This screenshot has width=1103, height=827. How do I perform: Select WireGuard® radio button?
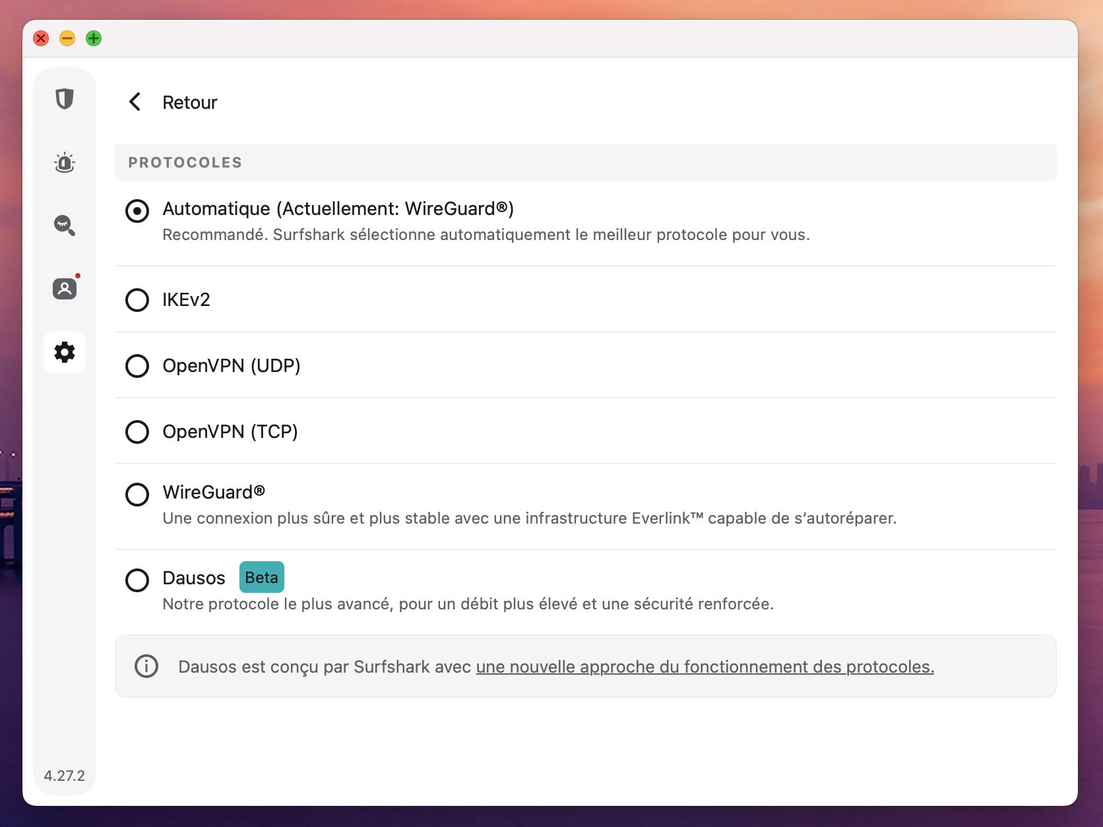(x=137, y=494)
